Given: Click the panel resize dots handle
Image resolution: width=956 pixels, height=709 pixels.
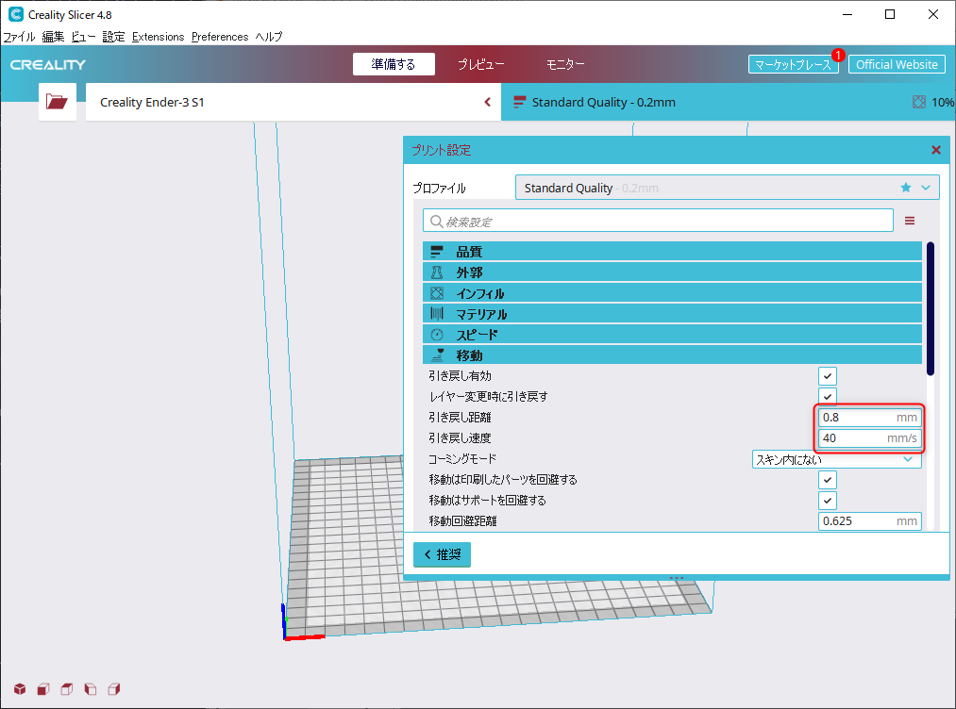Looking at the screenshot, I should click(x=676, y=577).
